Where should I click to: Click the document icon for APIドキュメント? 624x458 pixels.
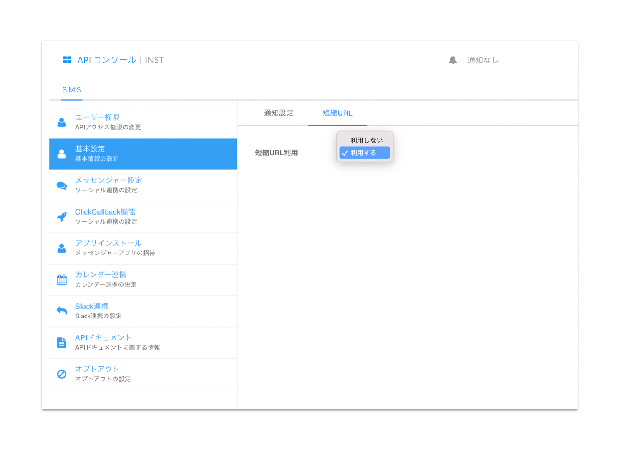pos(62,342)
